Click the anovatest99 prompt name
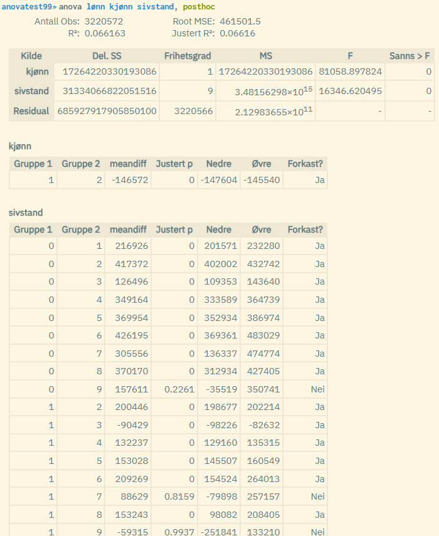Image resolution: width=439 pixels, height=536 pixels. pos(28,6)
